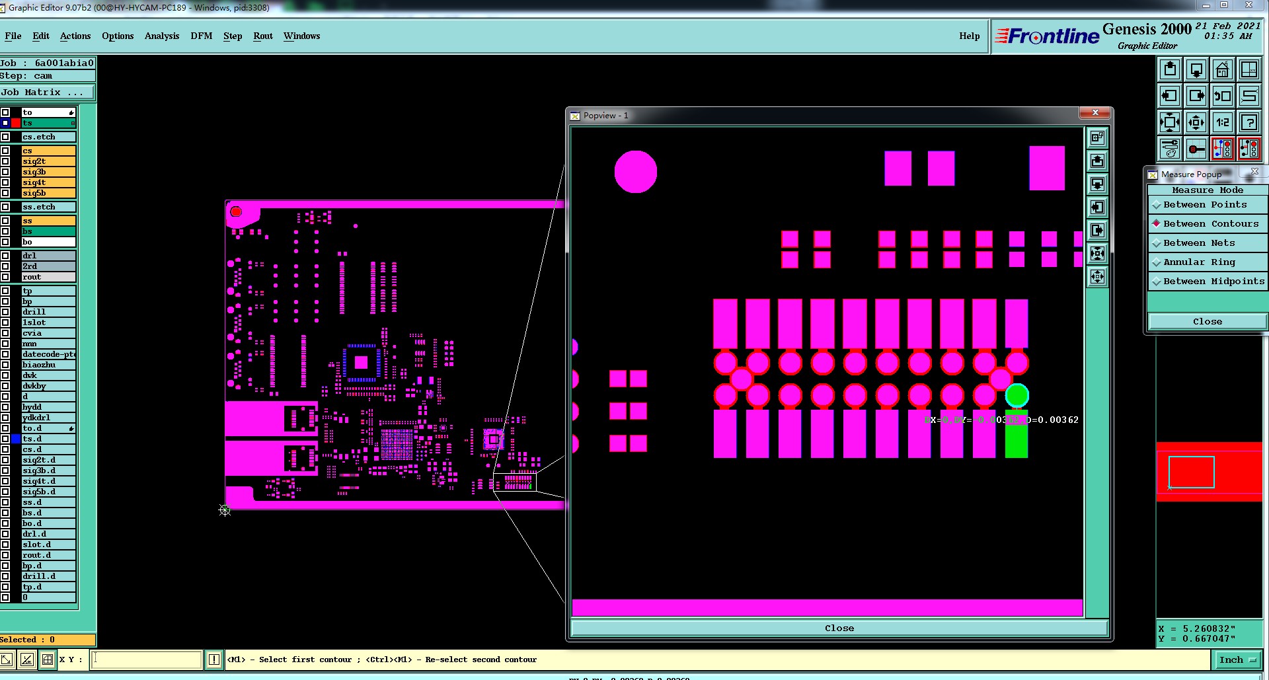Click the Home view icon
This screenshot has height=680, width=1269.
coord(1223,69)
